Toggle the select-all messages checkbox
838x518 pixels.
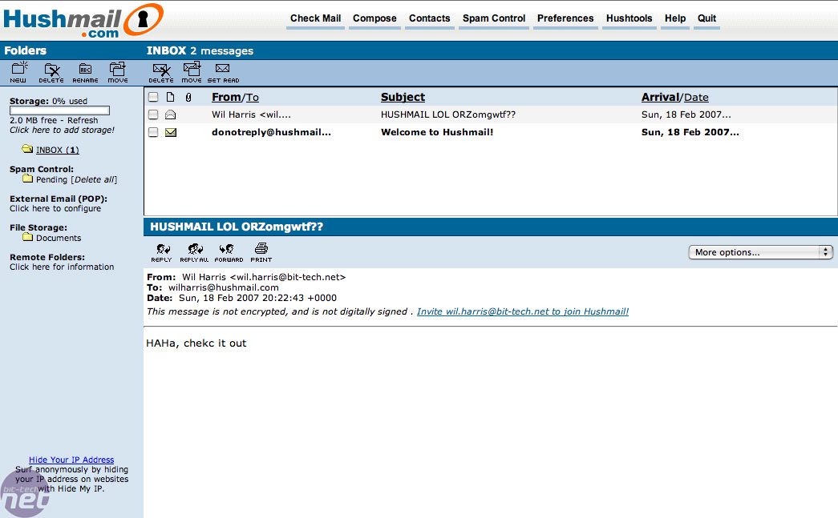153,97
